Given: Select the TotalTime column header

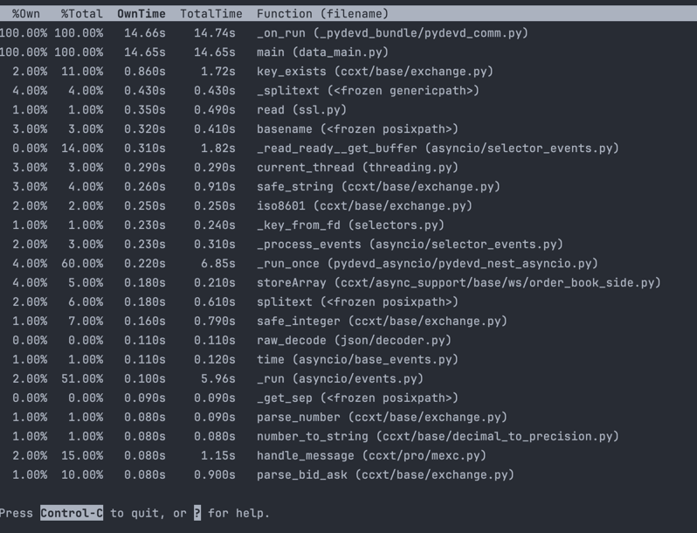Looking at the screenshot, I should pyautogui.click(x=211, y=14).
